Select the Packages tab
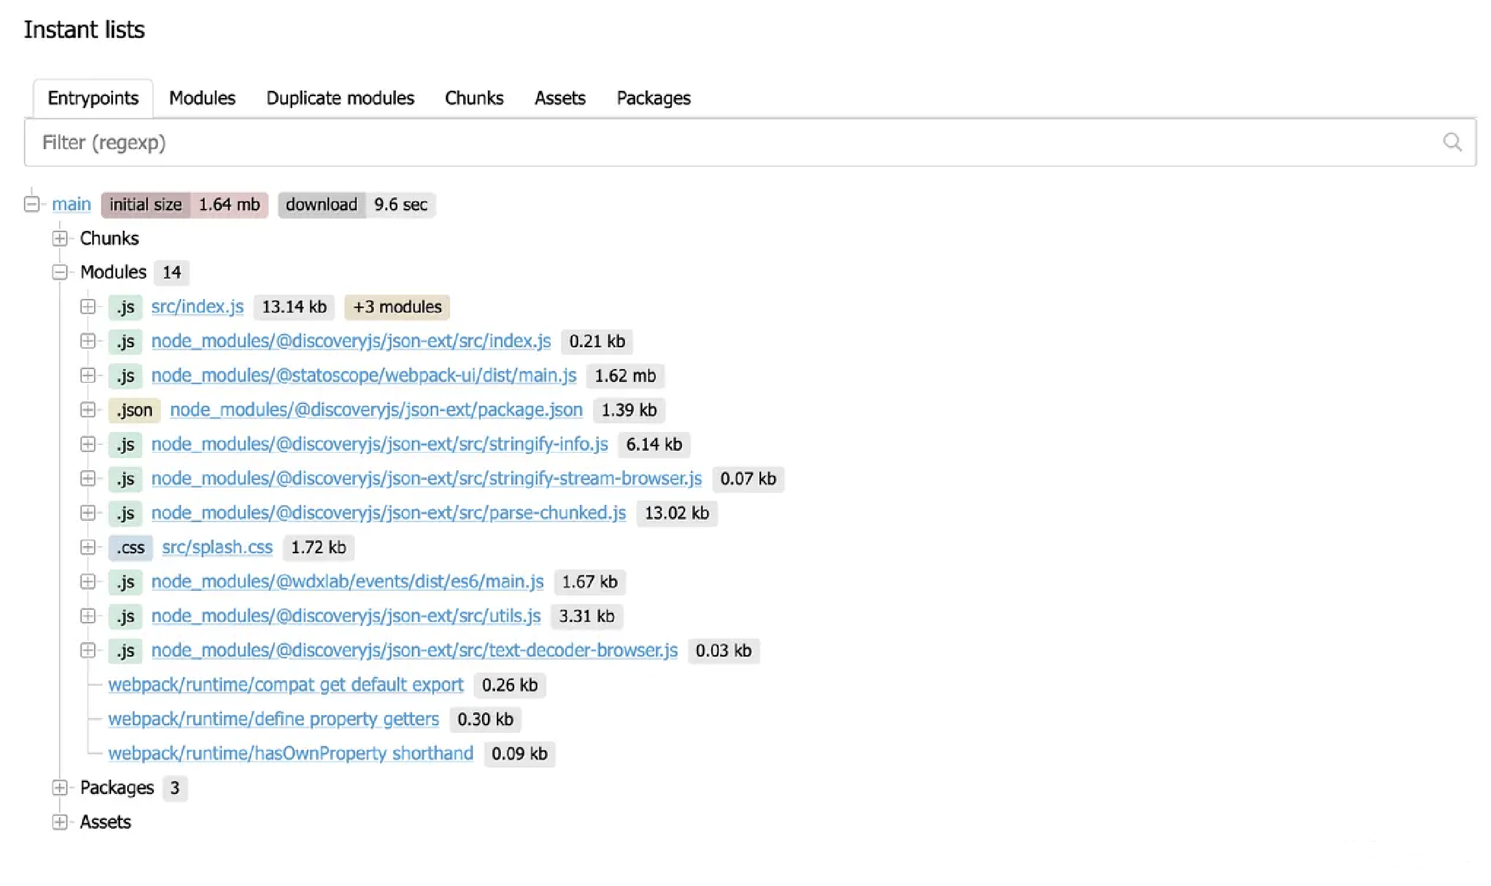This screenshot has width=1491, height=886. [x=653, y=98]
